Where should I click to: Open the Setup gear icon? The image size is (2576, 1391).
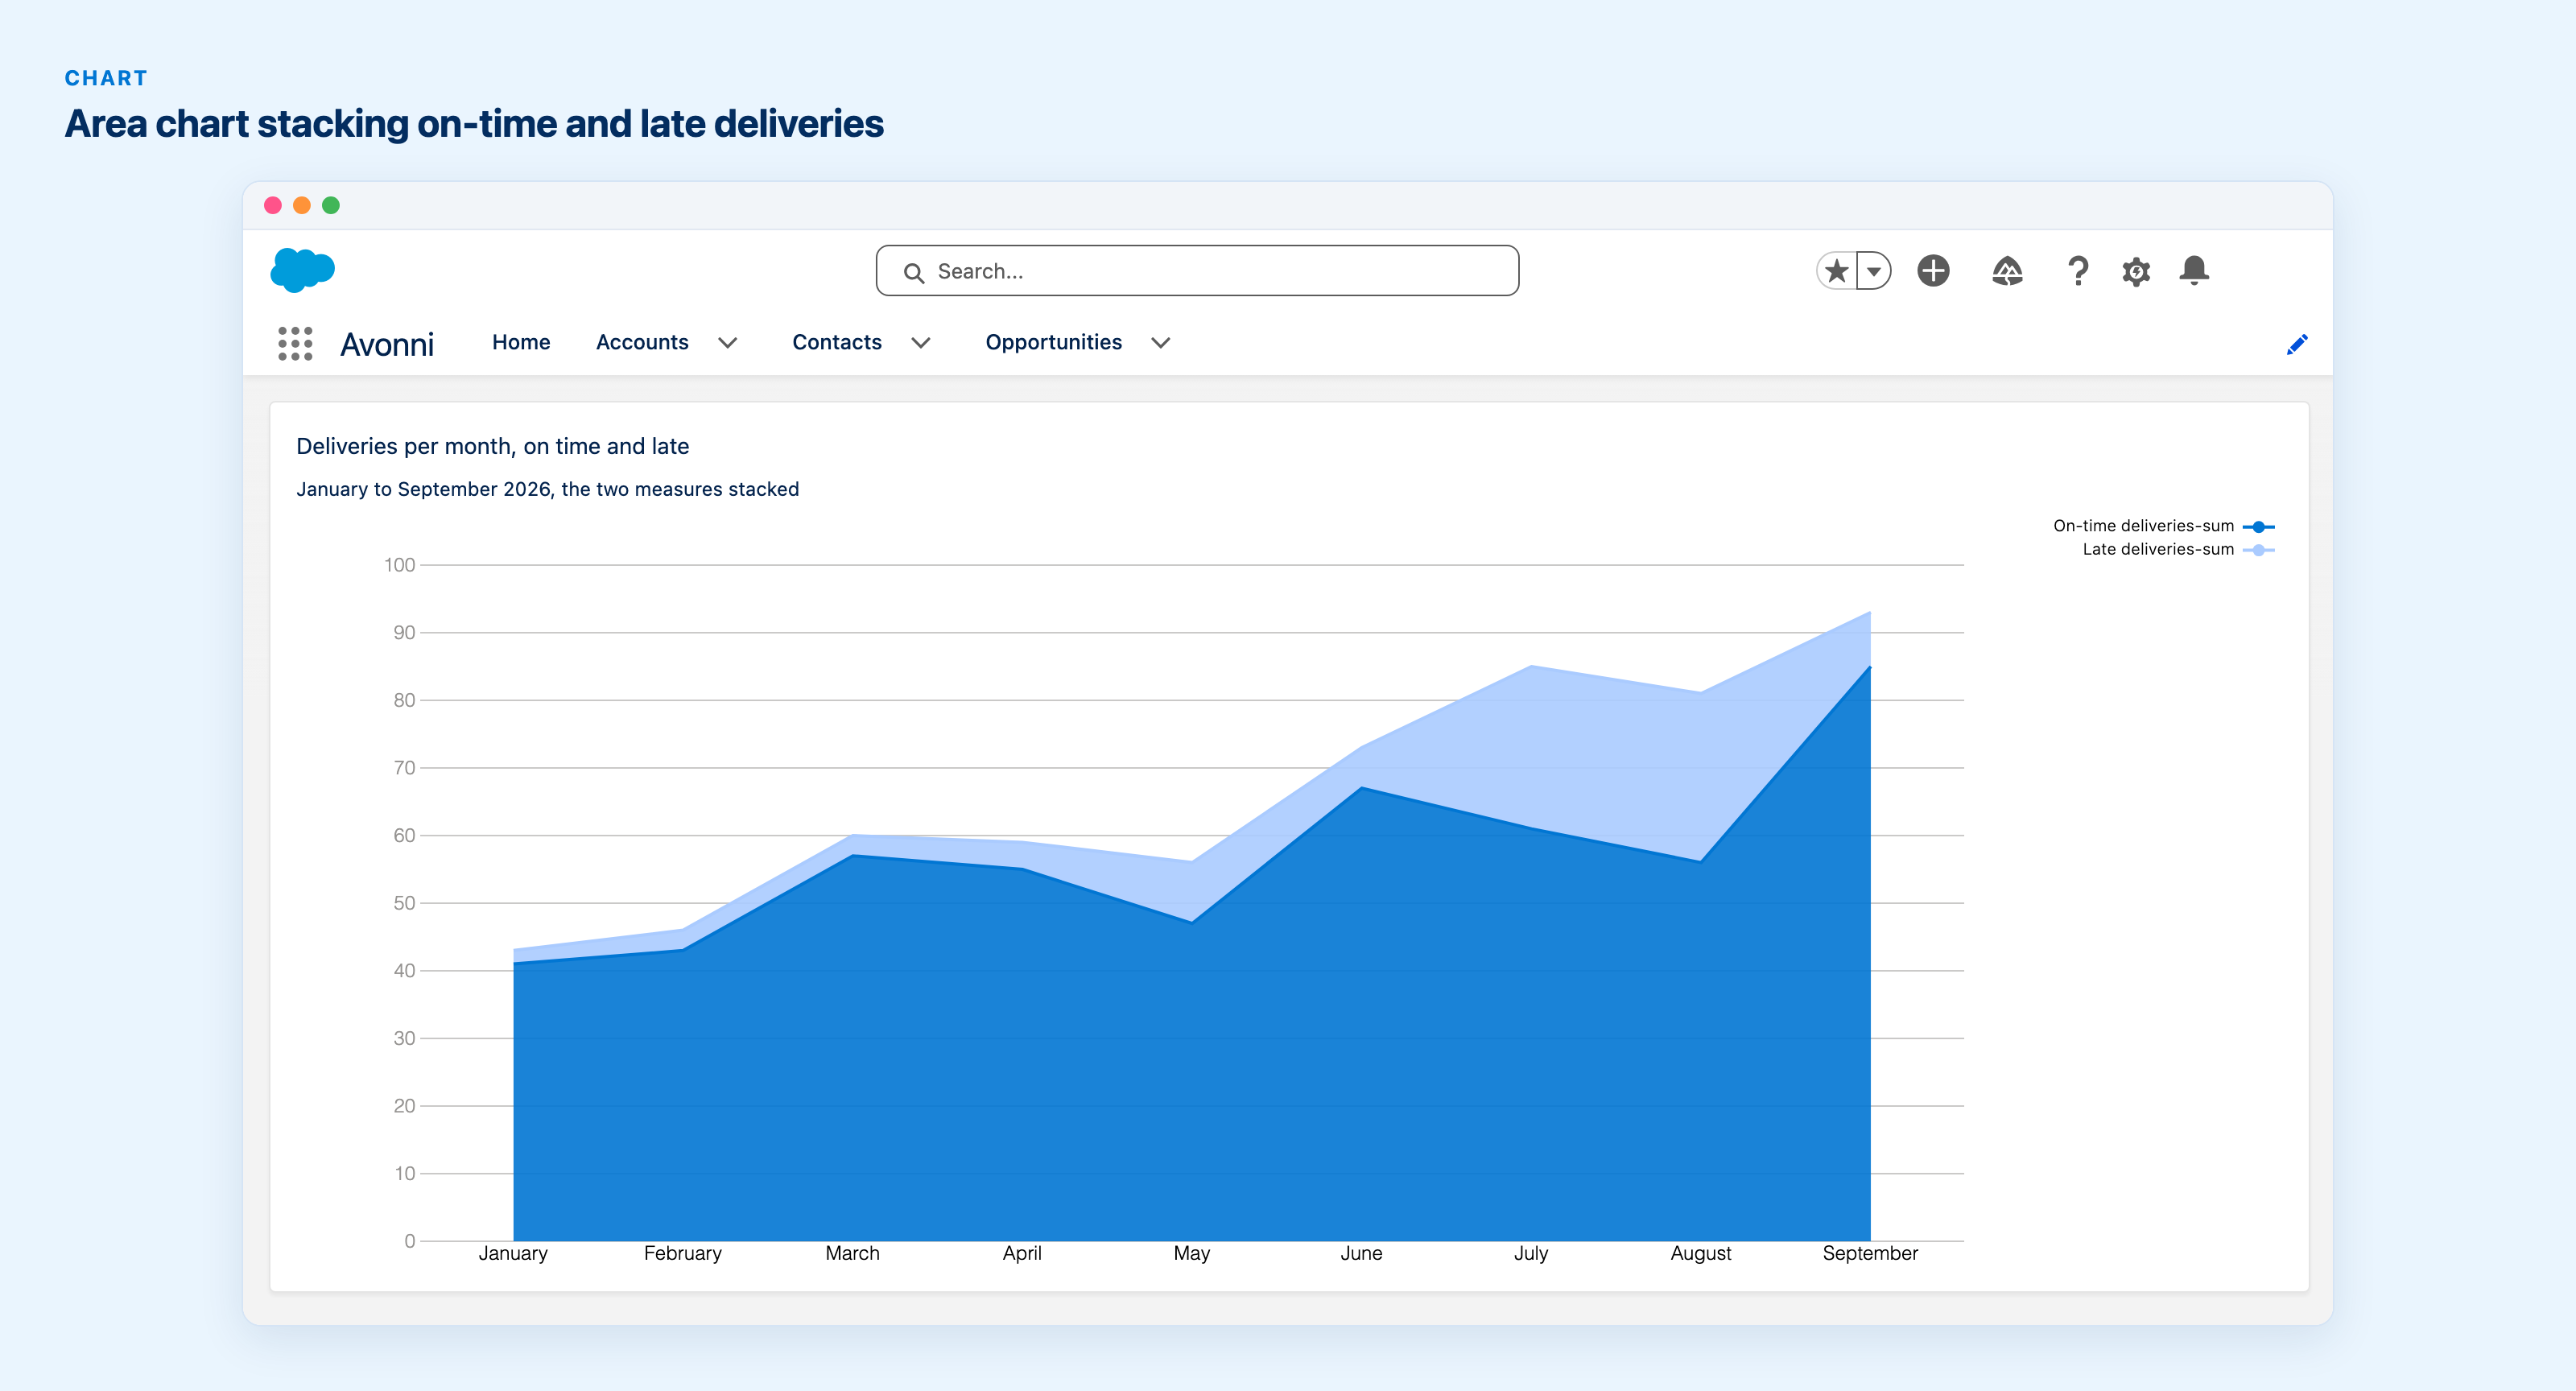pyautogui.click(x=2136, y=271)
